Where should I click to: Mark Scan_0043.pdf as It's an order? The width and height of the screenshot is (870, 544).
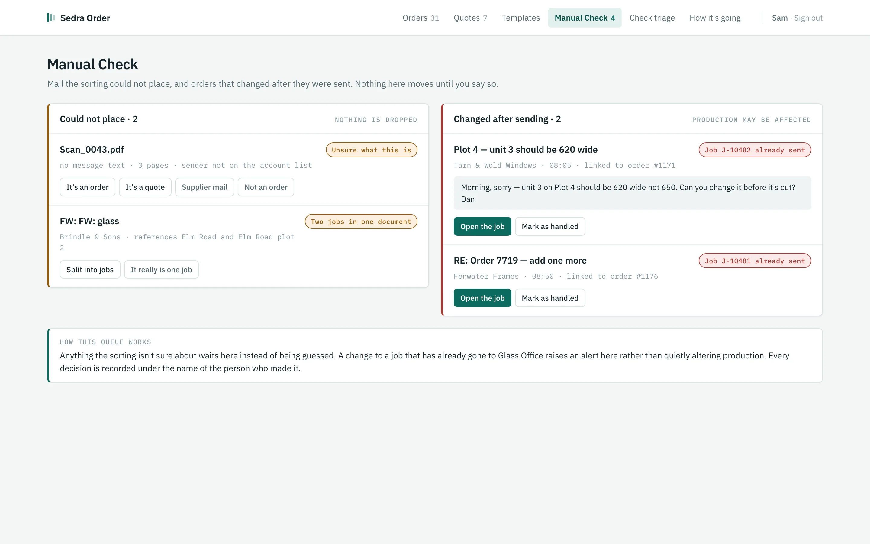(87, 187)
